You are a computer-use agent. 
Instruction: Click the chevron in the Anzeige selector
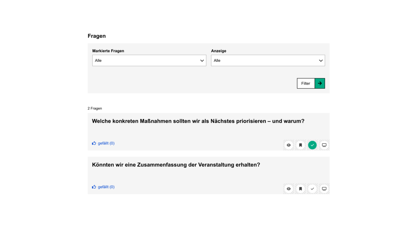pos(321,60)
